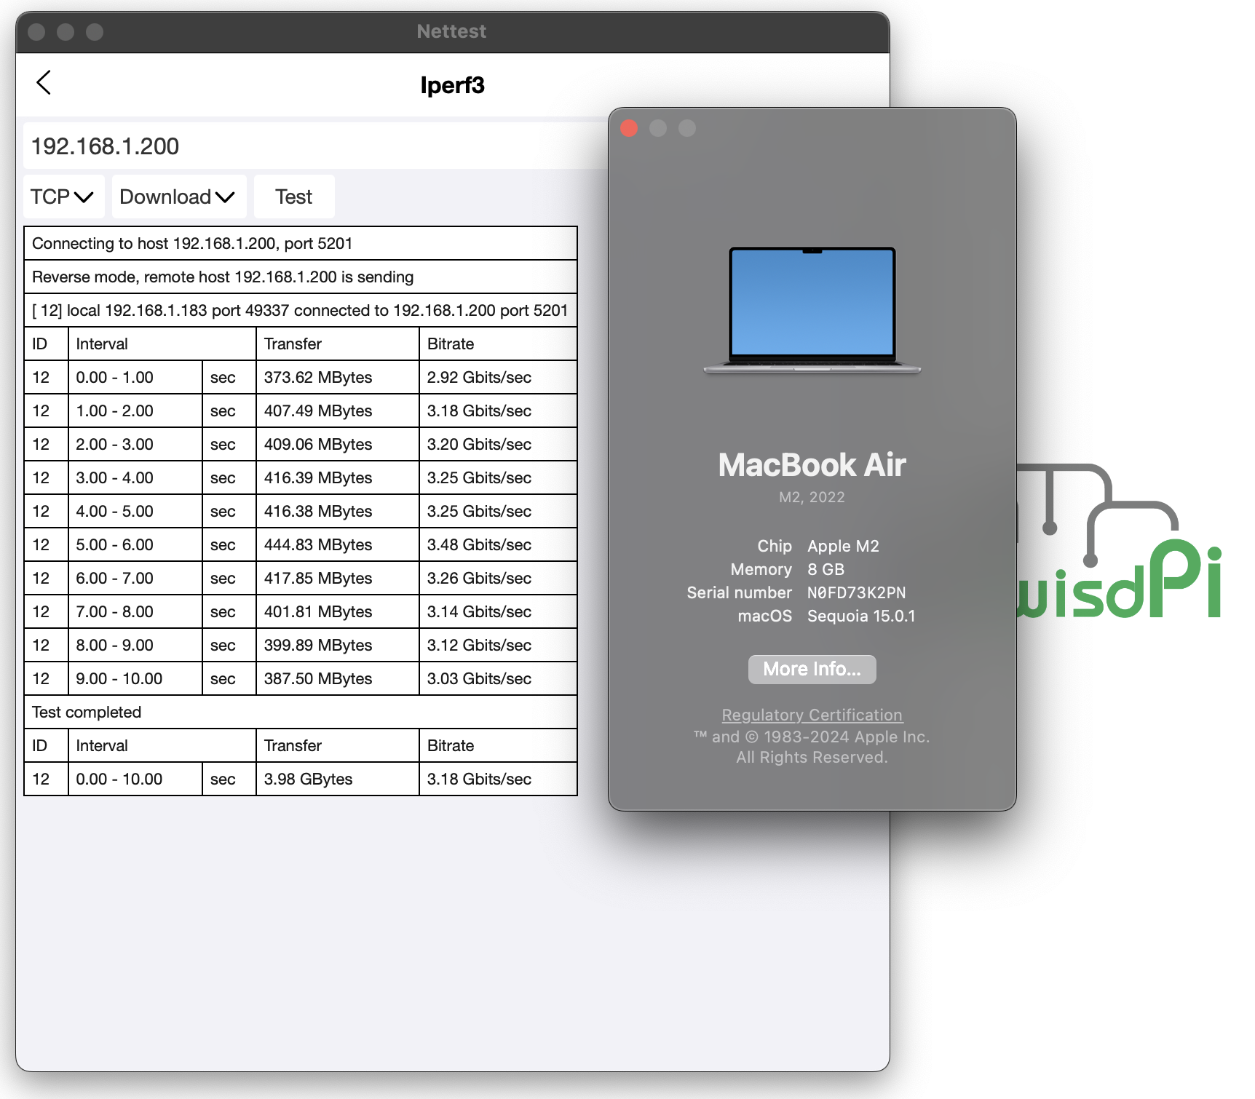Image resolution: width=1255 pixels, height=1099 pixels.
Task: Select the 373.62 MBytes transfer cell
Action: coord(338,377)
